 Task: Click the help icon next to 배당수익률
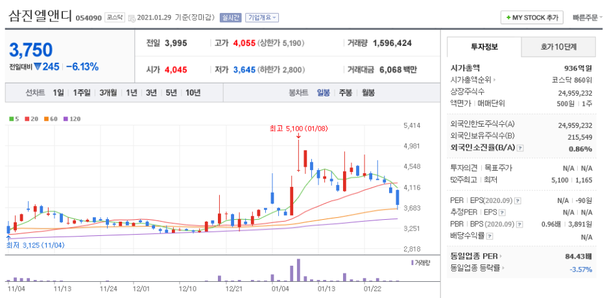point(490,236)
